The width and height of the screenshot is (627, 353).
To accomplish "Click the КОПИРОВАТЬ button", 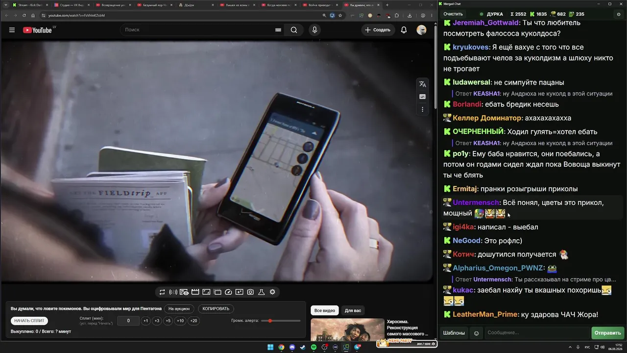I will 216,309.
